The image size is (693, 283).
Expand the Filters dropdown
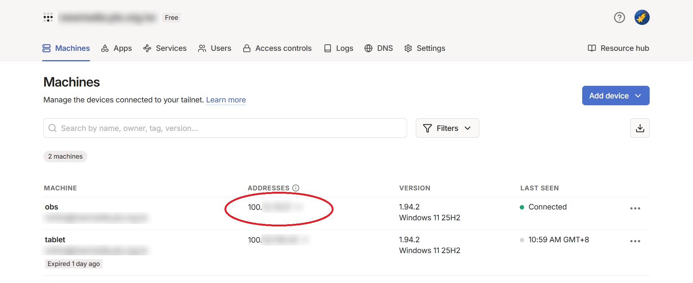click(x=447, y=128)
